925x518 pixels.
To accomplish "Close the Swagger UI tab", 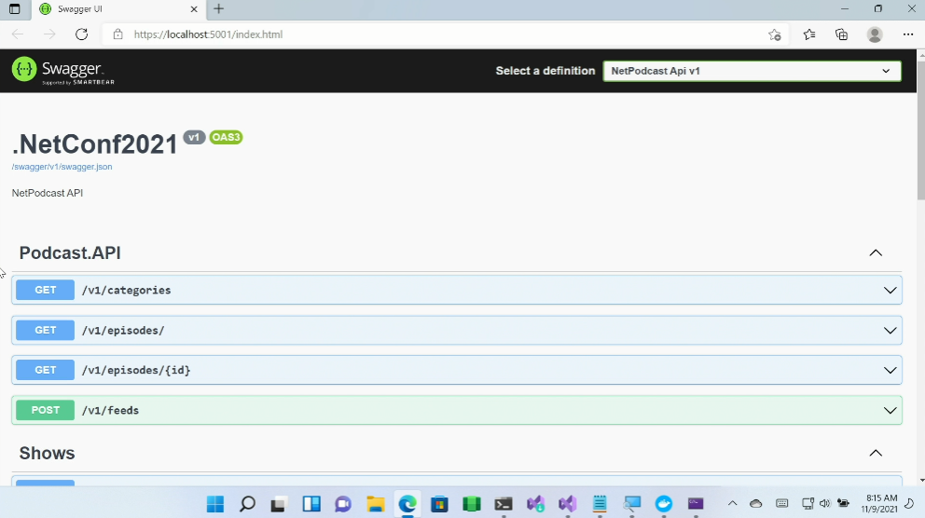I will (x=194, y=8).
